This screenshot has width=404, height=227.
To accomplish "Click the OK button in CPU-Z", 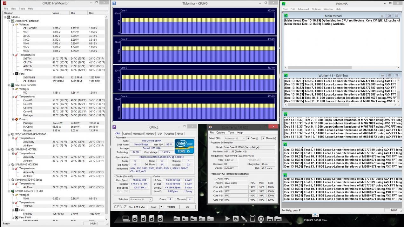I will (187, 207).
